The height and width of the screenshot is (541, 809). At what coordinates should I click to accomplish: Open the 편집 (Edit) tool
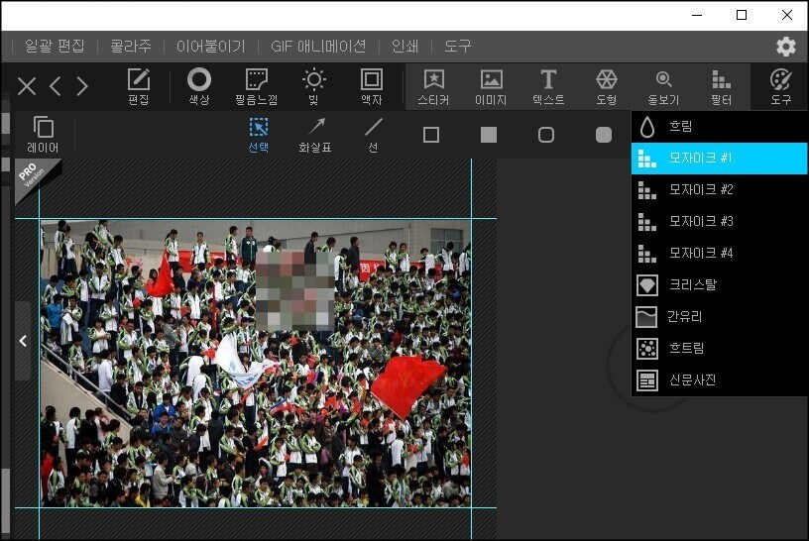pyautogui.click(x=138, y=86)
